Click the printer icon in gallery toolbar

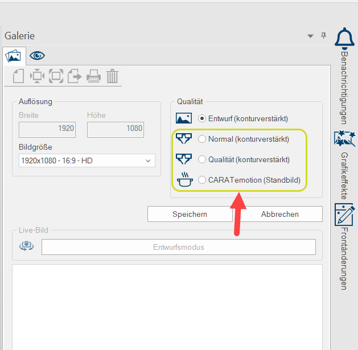point(93,76)
